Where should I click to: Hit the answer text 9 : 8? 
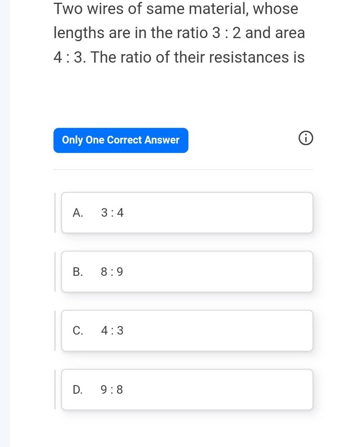(112, 390)
